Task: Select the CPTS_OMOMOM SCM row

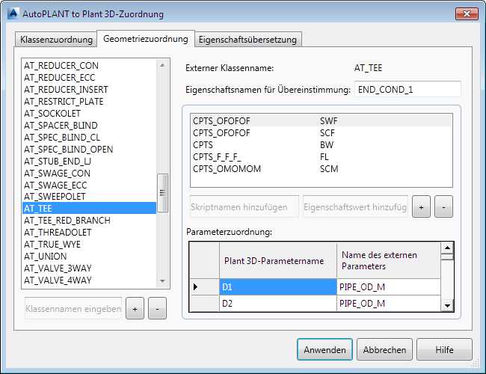Action: point(322,169)
